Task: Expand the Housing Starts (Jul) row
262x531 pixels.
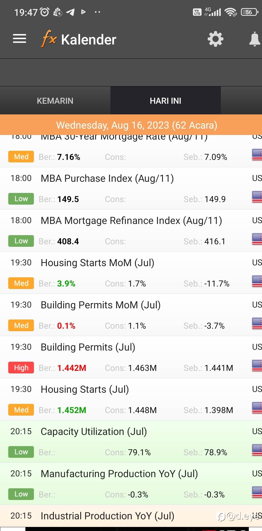Action: [131, 399]
